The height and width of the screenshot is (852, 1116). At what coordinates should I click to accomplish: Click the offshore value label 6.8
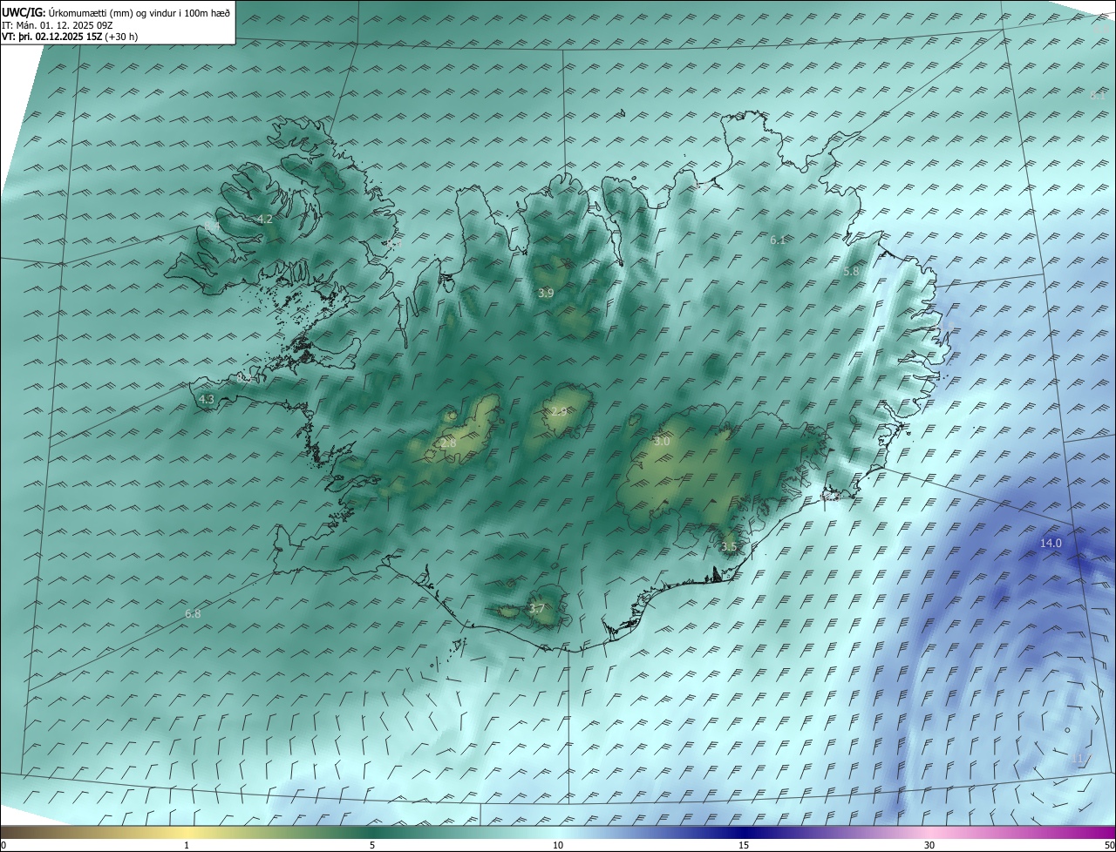point(193,613)
